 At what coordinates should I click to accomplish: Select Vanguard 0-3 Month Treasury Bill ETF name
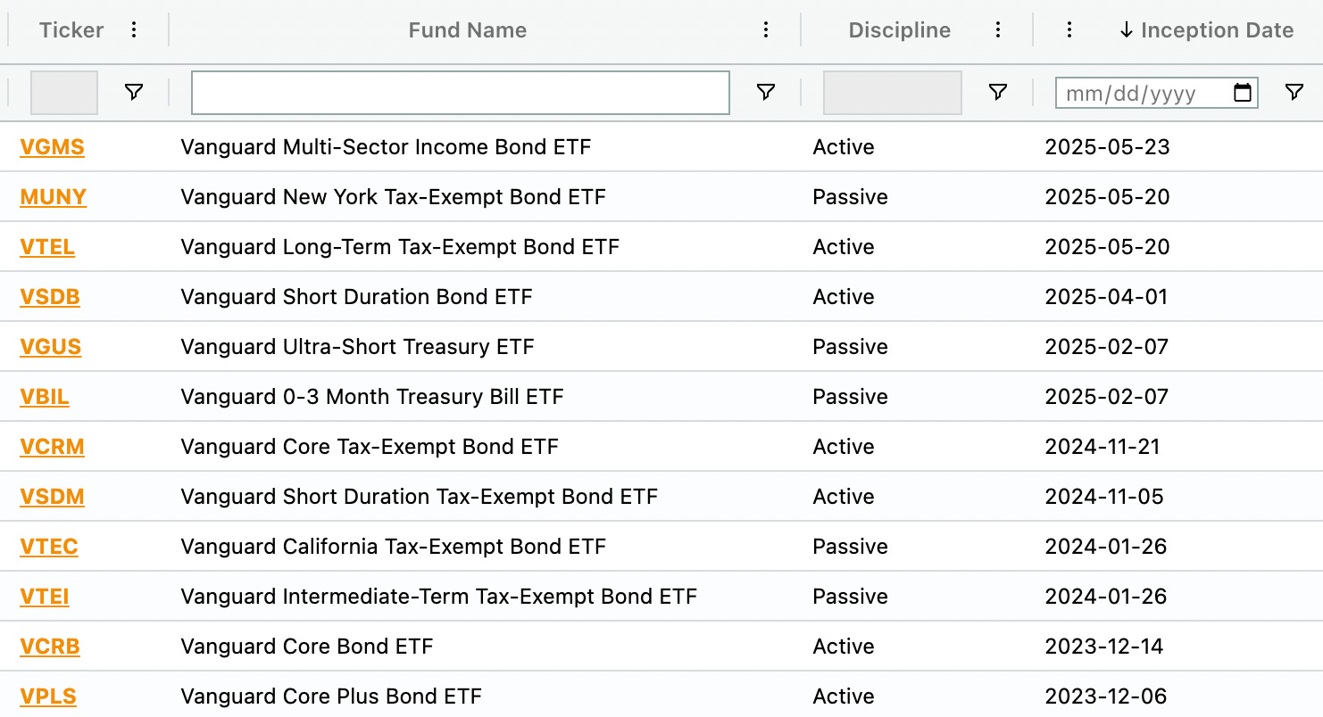372,397
